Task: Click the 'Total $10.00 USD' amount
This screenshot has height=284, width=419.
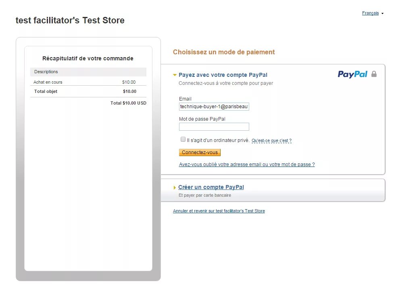Action: (128, 103)
